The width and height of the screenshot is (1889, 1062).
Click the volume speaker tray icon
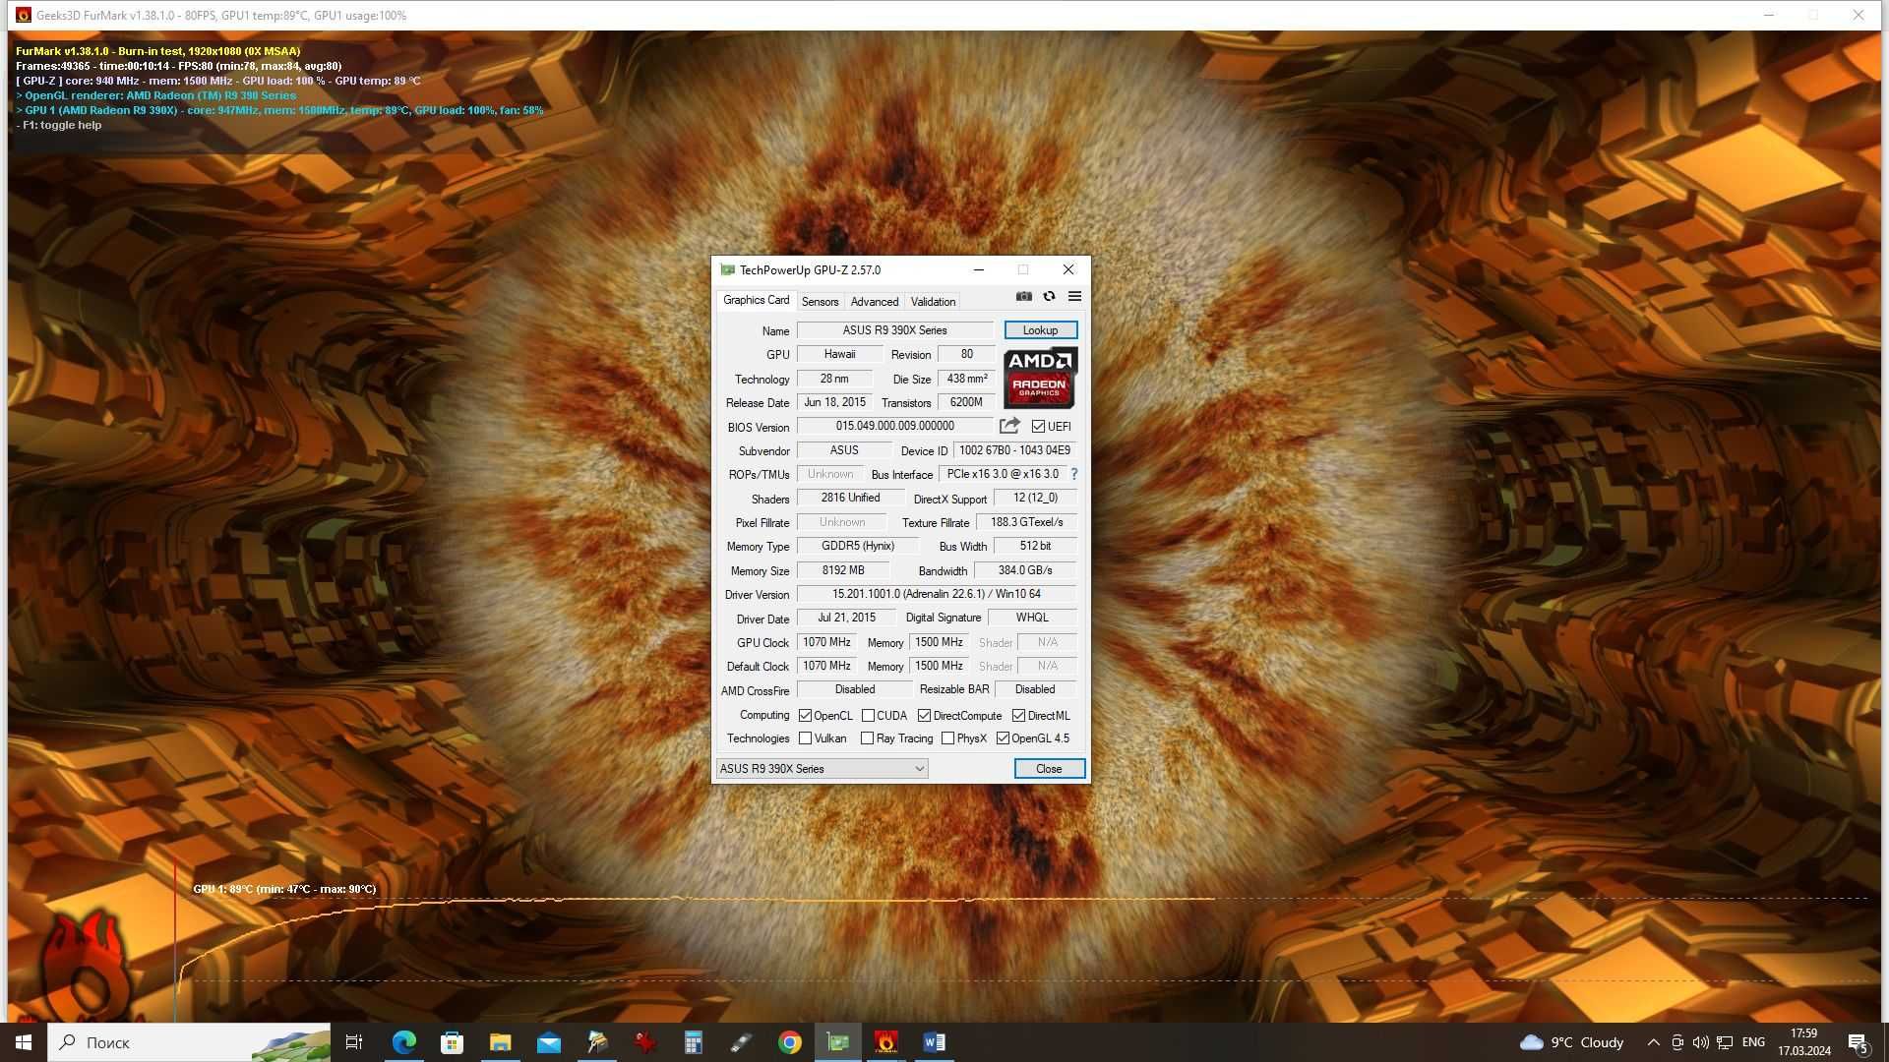tap(1700, 1042)
